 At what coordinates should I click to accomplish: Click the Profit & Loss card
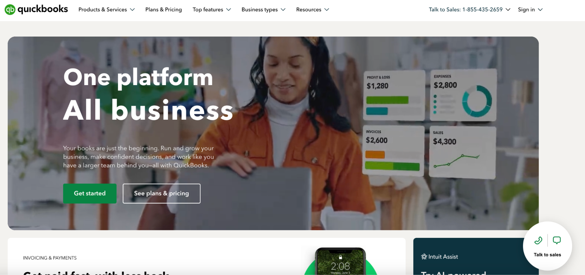point(394,95)
